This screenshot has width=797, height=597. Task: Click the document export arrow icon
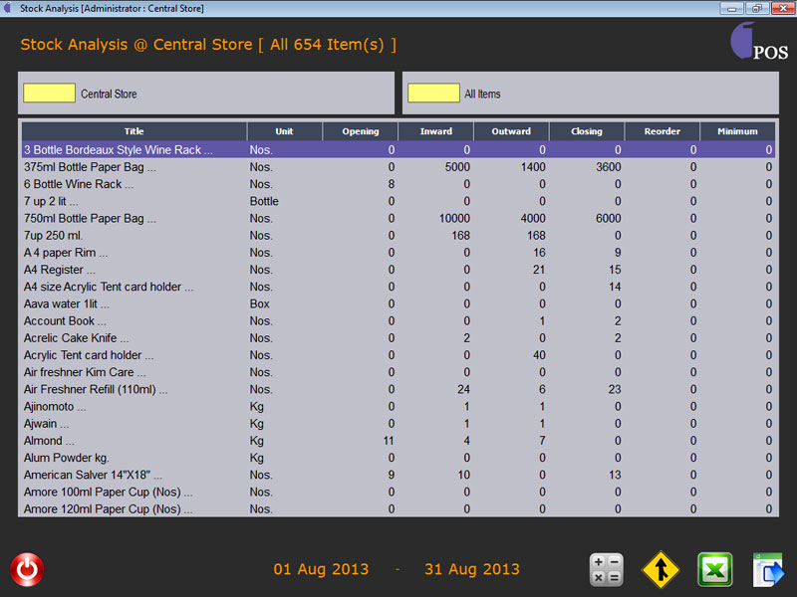tap(768, 570)
